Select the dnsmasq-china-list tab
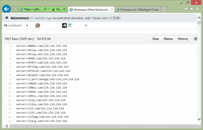This screenshot has width=203, height=130. pyautogui.click(x=89, y=10)
